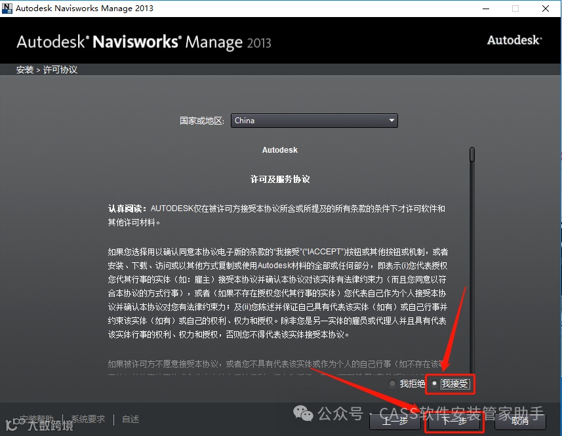Click the 许可及服务协议 heading text
This screenshot has width=562, height=436.
coord(280,179)
